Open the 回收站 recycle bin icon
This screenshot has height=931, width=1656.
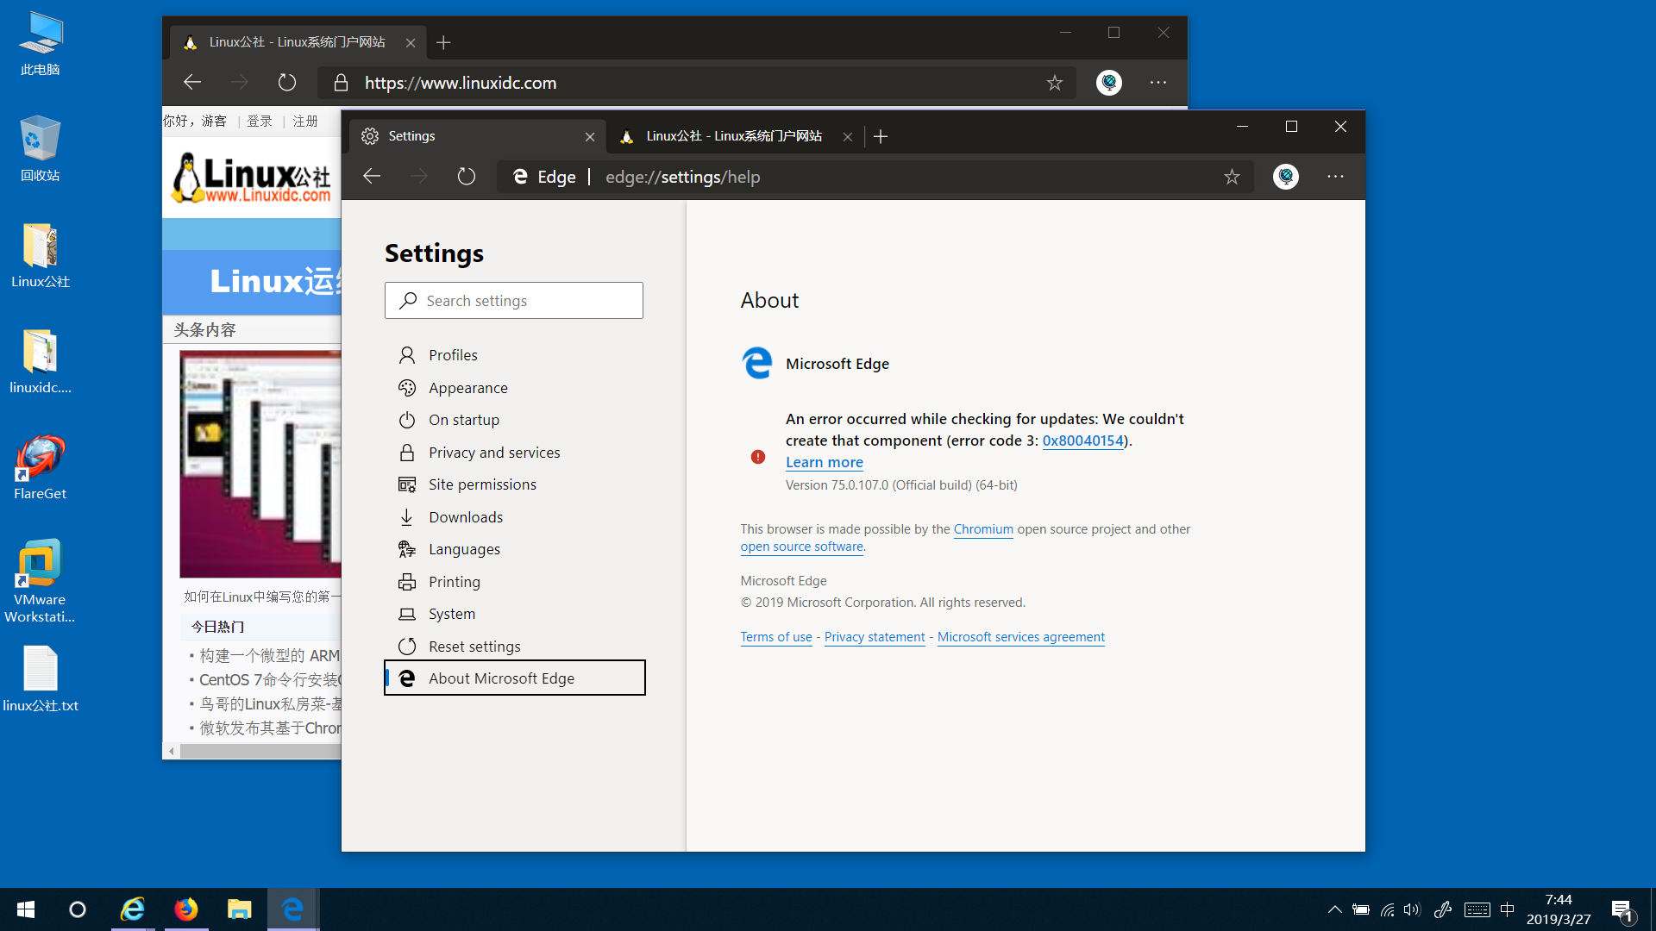point(41,149)
